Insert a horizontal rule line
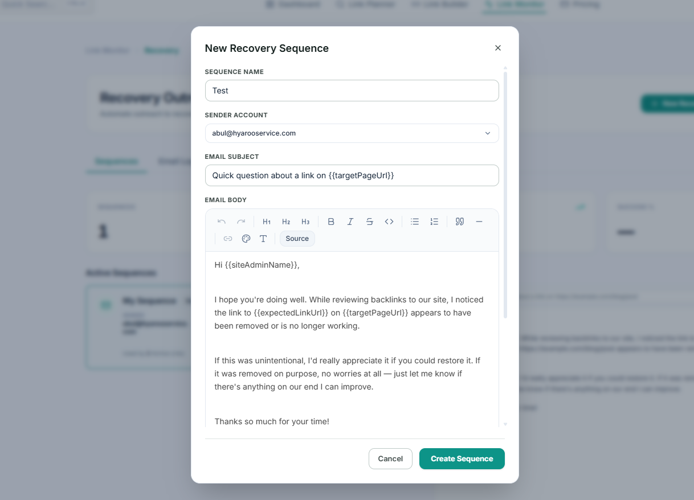The image size is (694, 500). [x=479, y=222]
